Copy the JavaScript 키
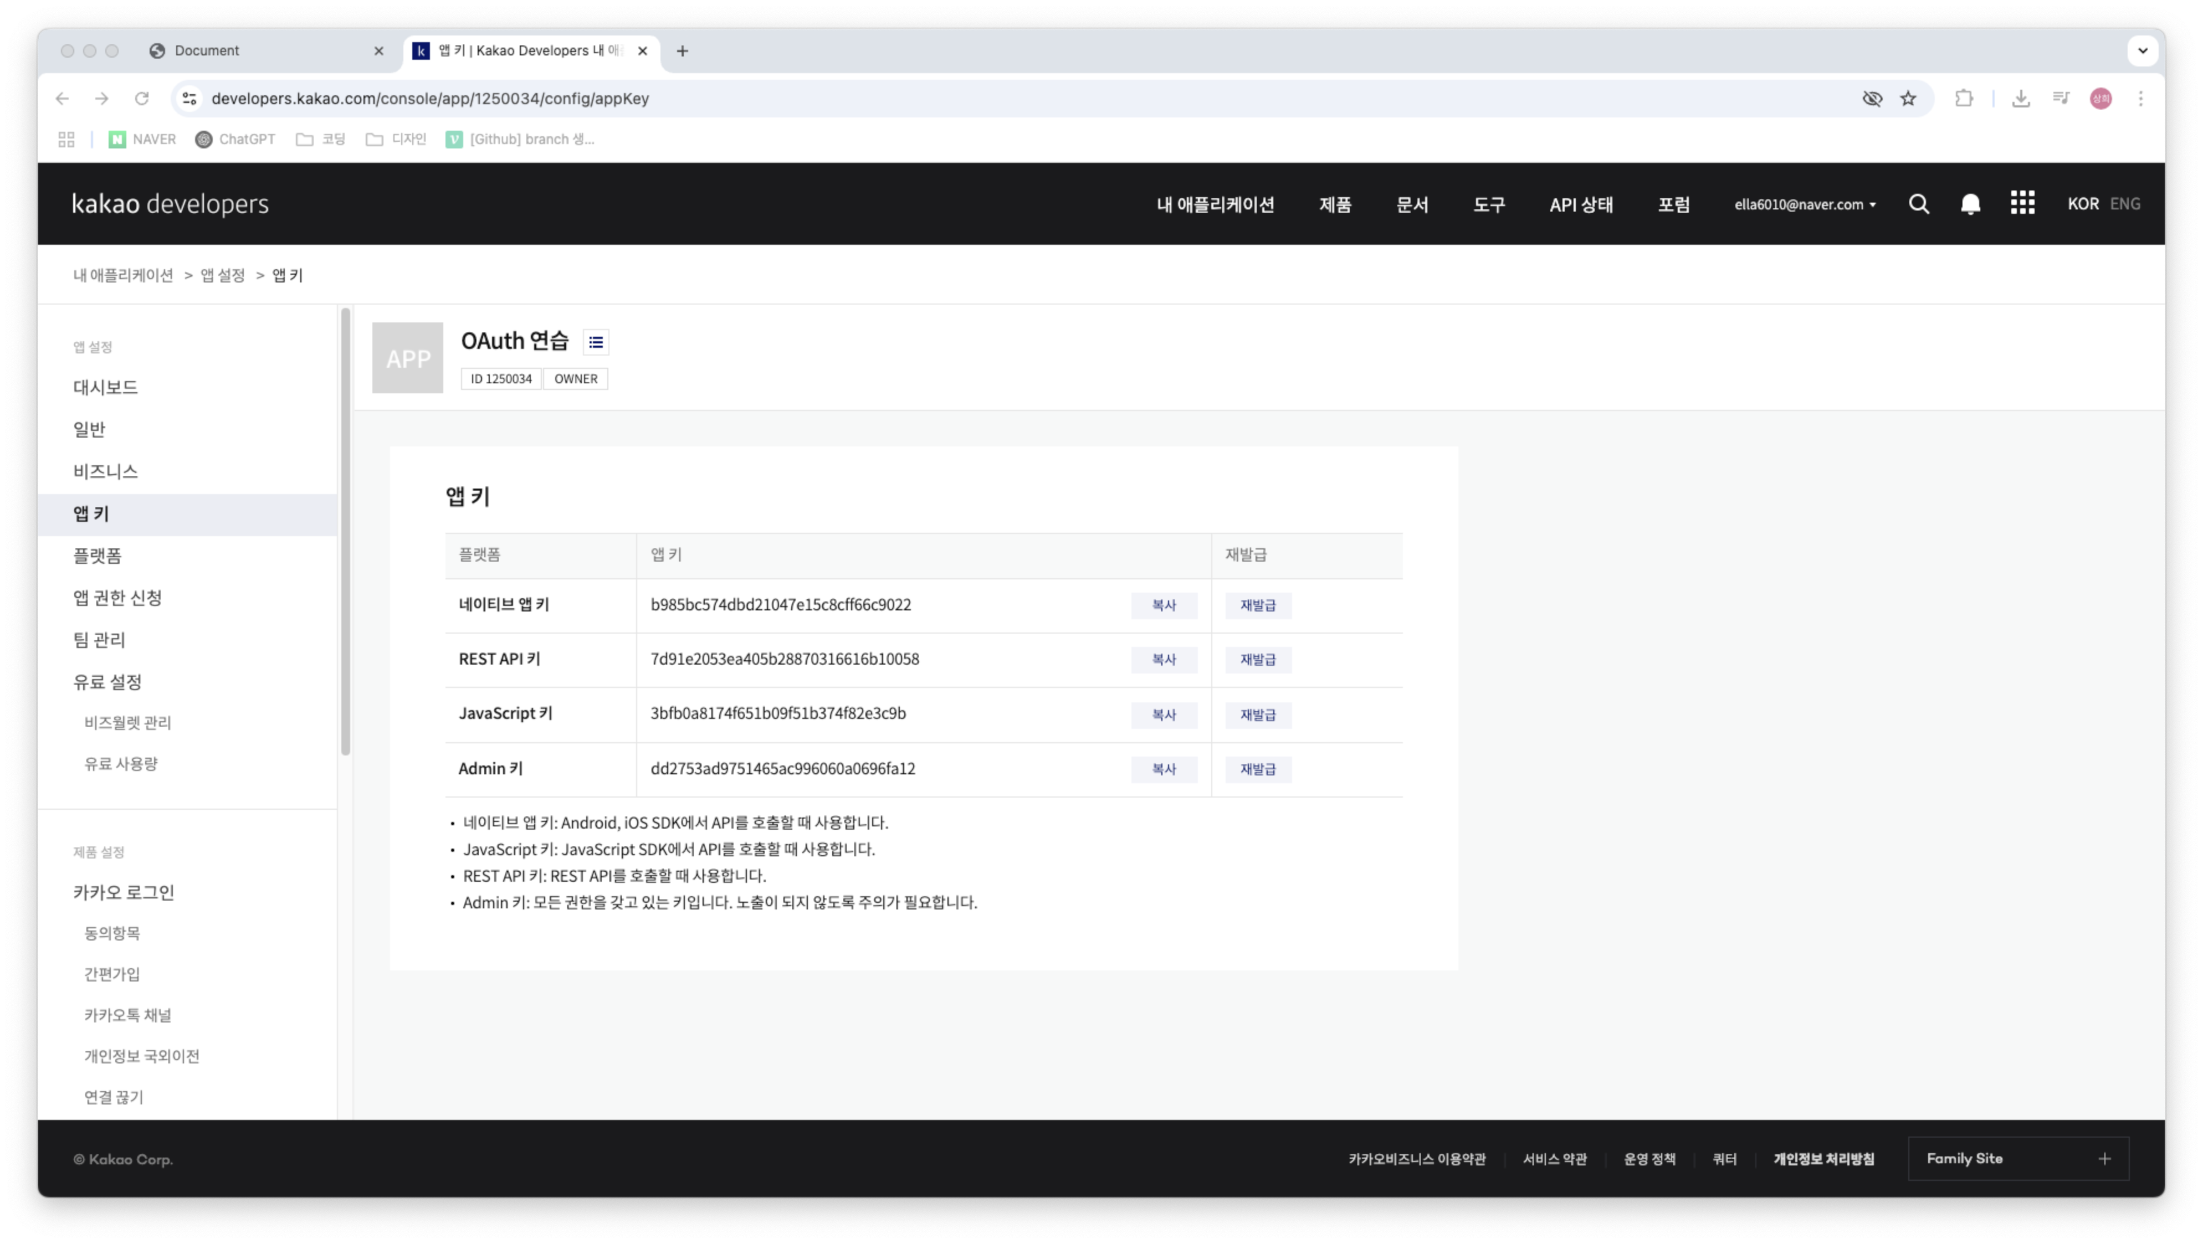The height and width of the screenshot is (1244, 2203). pos(1164,714)
